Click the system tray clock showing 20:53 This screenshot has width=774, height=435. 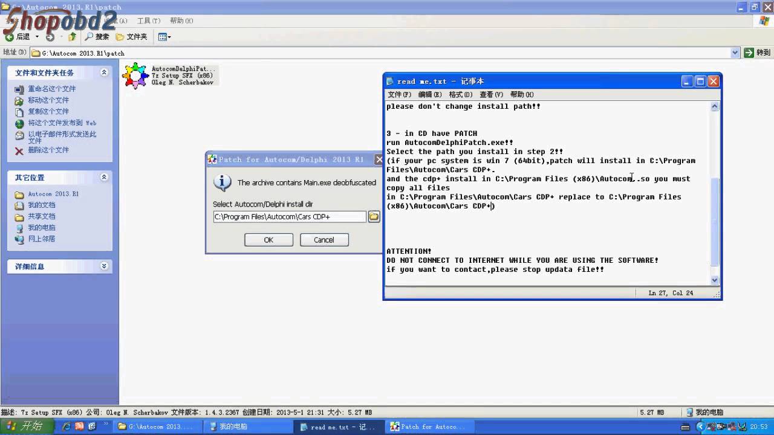click(x=759, y=427)
